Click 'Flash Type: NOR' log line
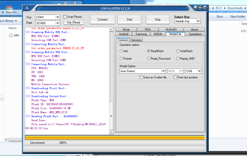Image resolution: width=247 pixels, height=156 pixels. pos(43,100)
